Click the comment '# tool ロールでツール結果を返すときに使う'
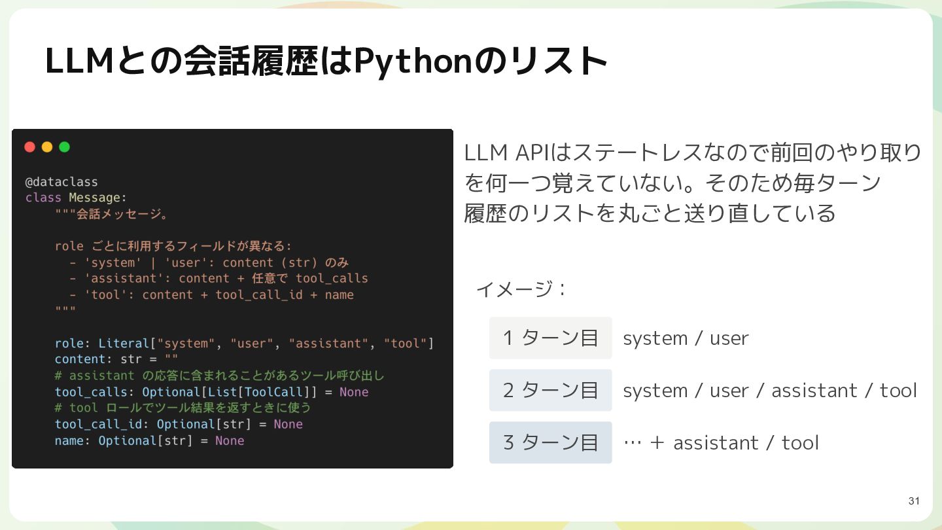The width and height of the screenshot is (942, 530). pos(183,408)
